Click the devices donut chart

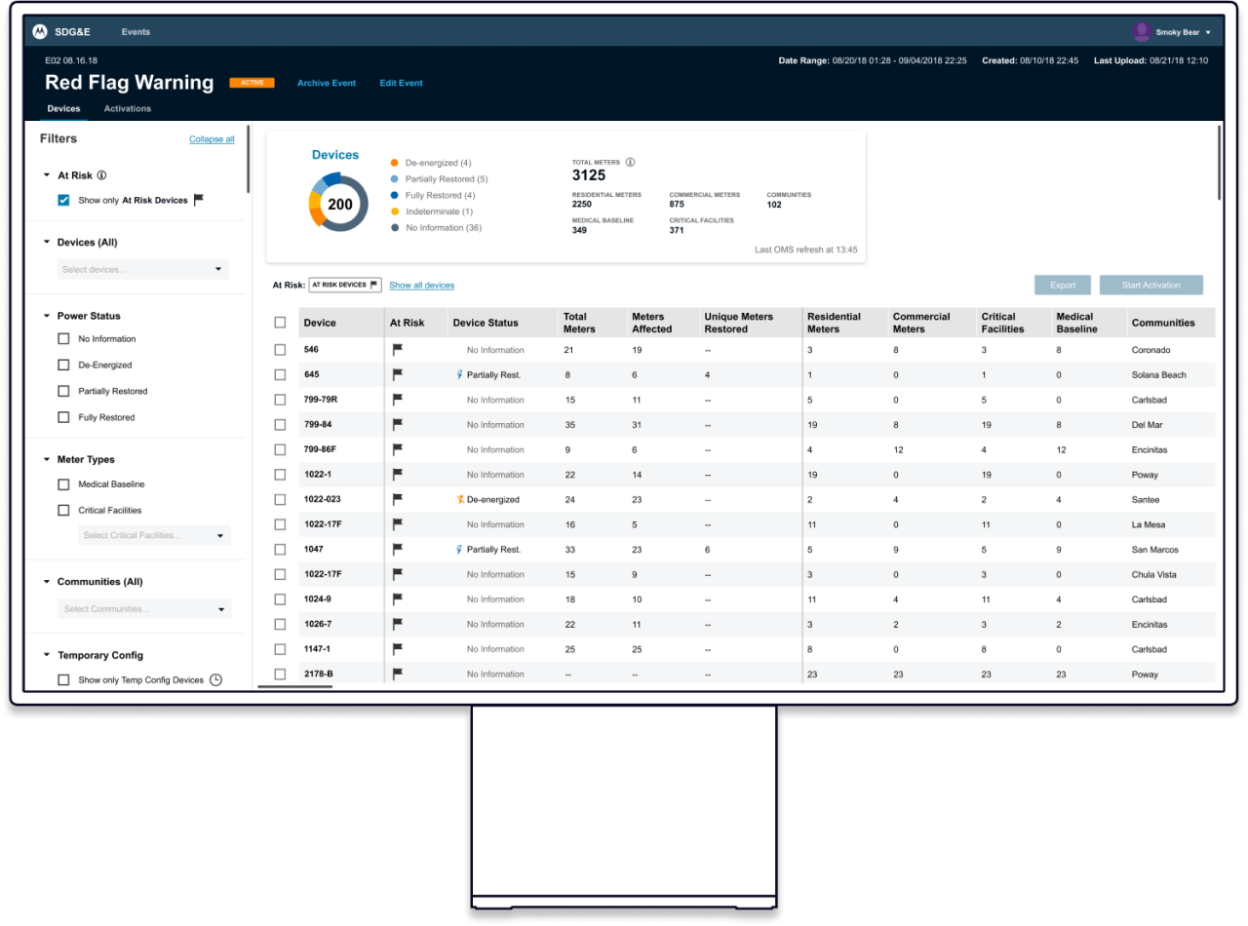coord(339,204)
